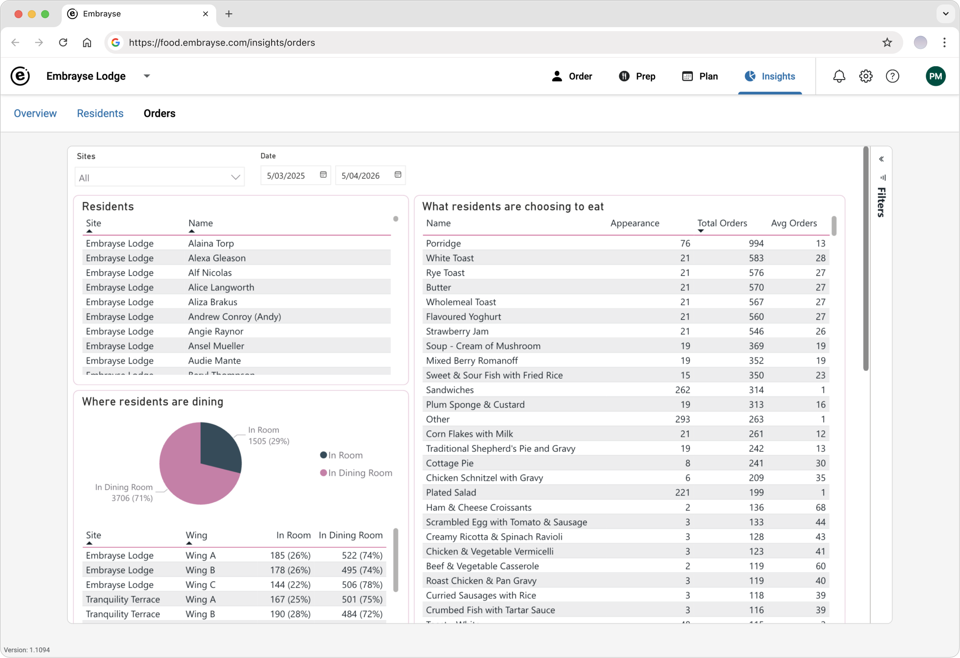
Task: Bookmark this page with star icon
Action: tap(887, 43)
